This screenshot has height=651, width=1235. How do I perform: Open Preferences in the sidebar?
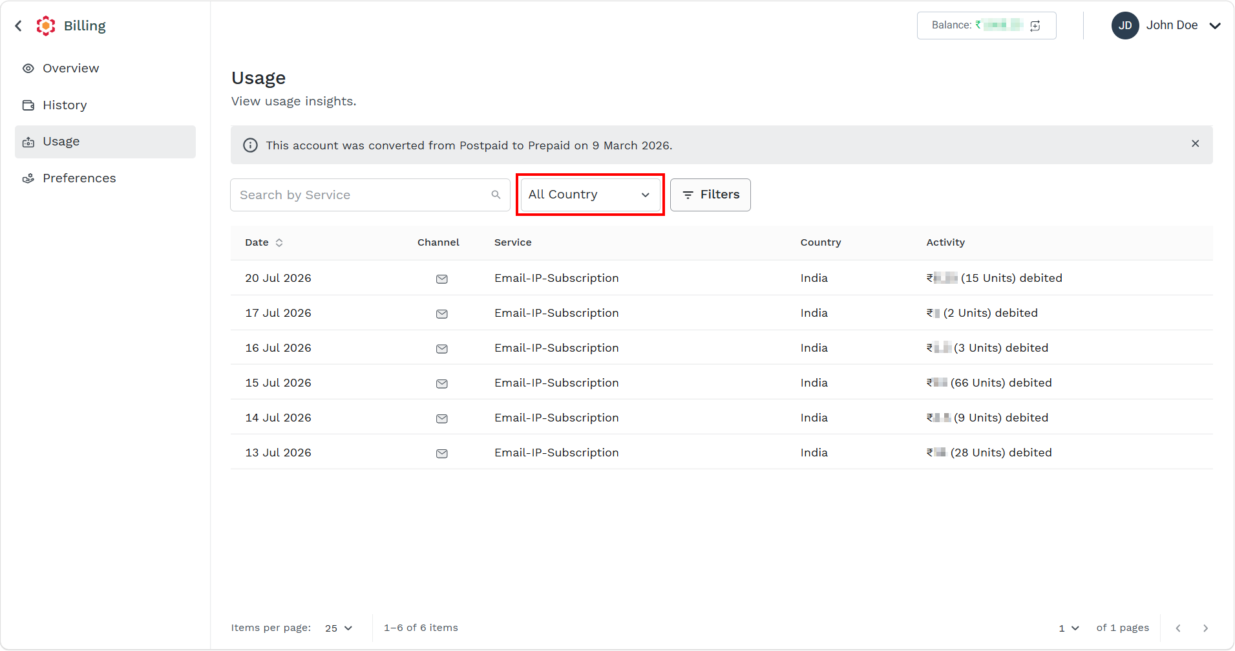coord(105,178)
